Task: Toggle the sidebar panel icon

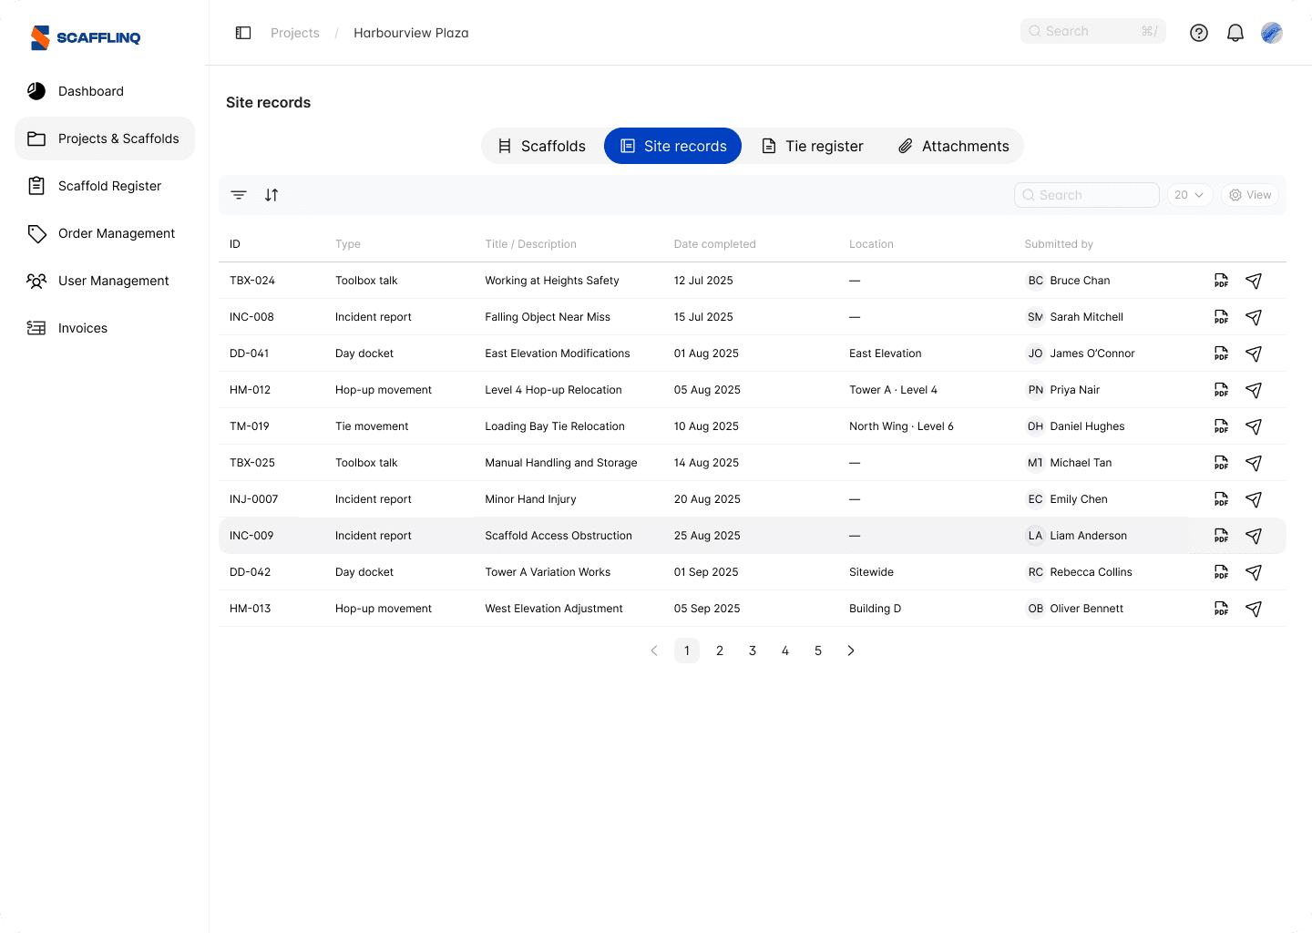Action: pyautogui.click(x=243, y=33)
